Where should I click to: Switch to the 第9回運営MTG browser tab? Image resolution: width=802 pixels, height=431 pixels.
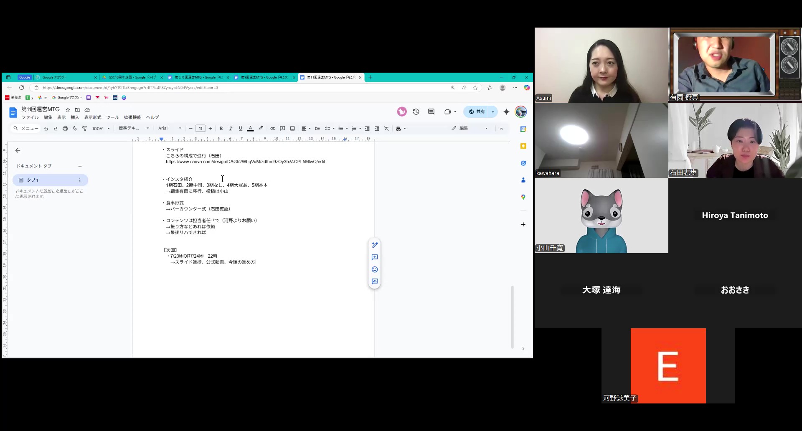pyautogui.click(x=264, y=77)
